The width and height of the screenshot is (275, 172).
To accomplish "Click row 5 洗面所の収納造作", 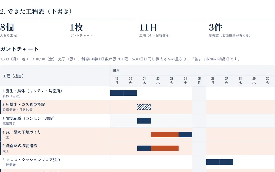I will click(x=137, y=148).
